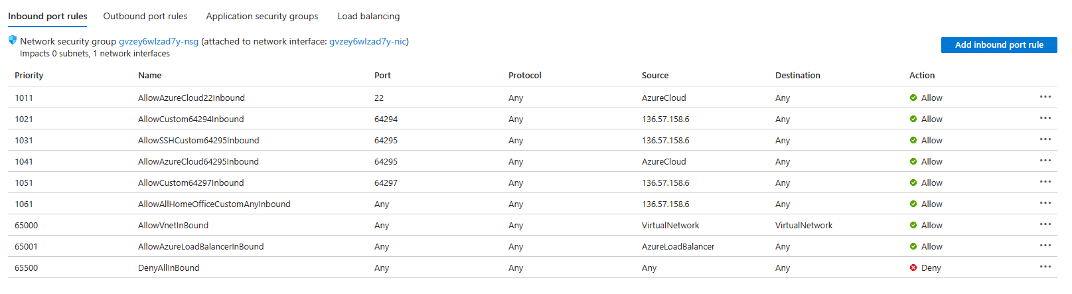Sort rules by the Priority column header
This screenshot has height=294, width=1072.
point(29,76)
